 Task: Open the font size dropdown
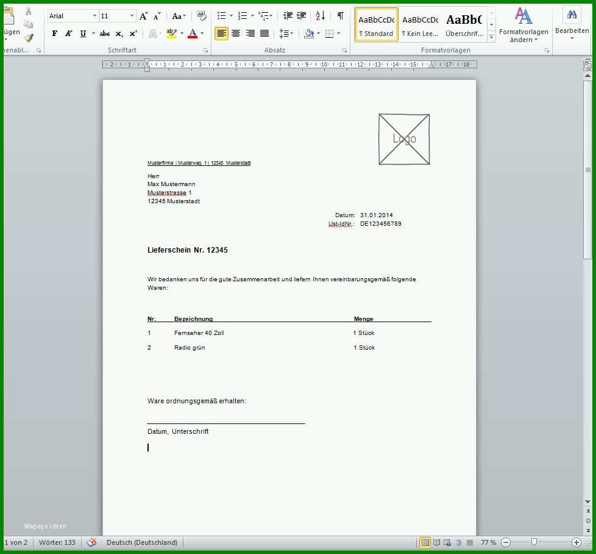pos(132,16)
